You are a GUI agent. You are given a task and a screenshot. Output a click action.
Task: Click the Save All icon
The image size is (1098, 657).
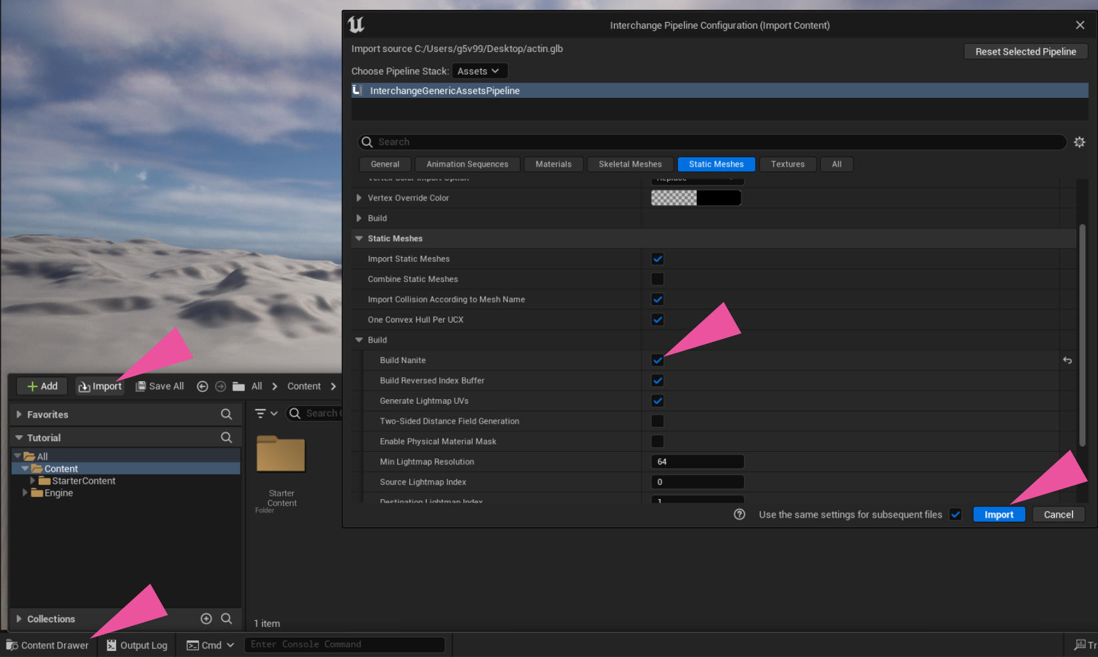(x=141, y=386)
